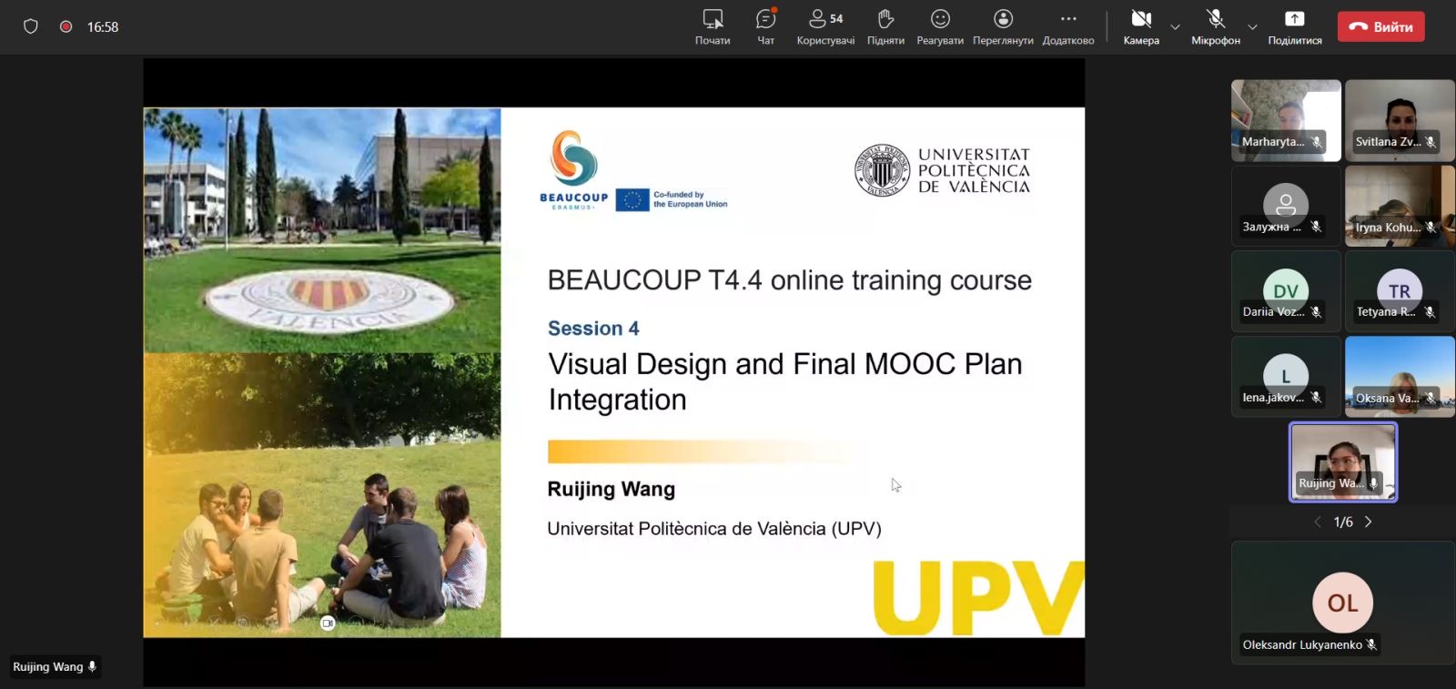Click the 'Co-funded by the European Union' badge
The image size is (1456, 689).
pyautogui.click(x=672, y=199)
